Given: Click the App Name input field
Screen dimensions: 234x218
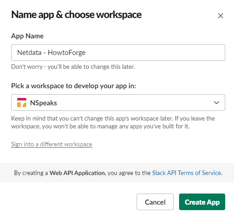Looking at the screenshot, I should click(118, 53).
